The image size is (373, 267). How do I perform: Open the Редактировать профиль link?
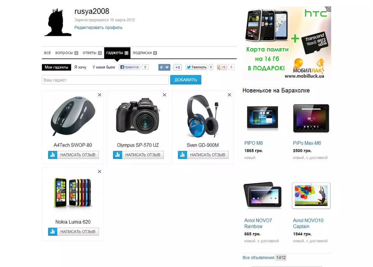(98, 27)
